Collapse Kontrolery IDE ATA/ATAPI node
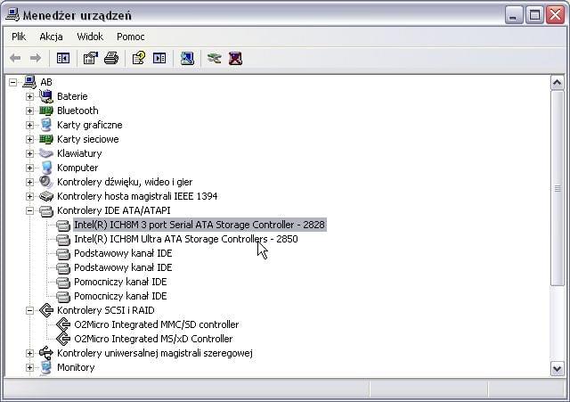 [29, 210]
